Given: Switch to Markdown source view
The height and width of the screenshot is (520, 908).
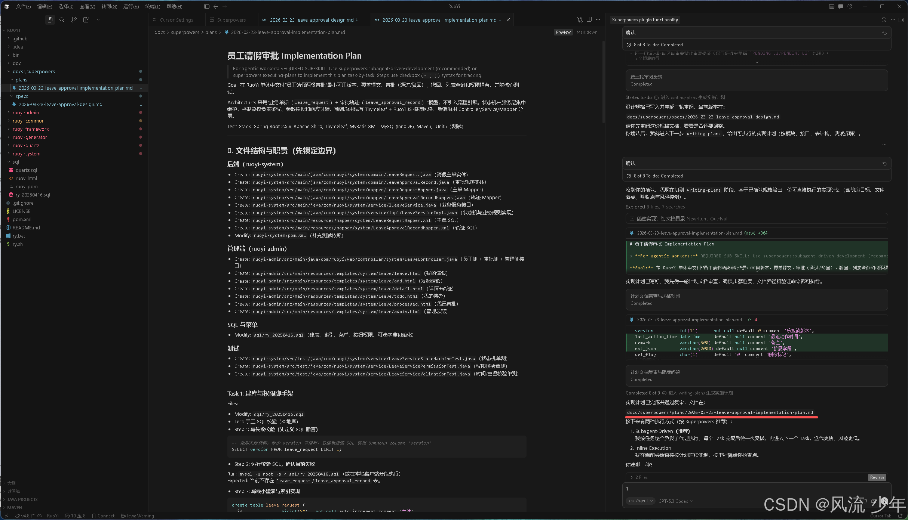Looking at the screenshot, I should tap(587, 32).
